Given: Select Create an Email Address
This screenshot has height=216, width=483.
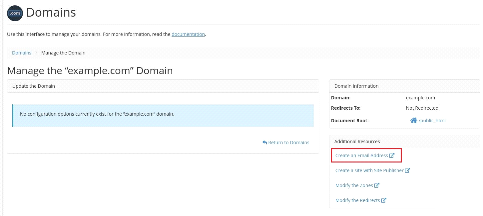Looking at the screenshot, I should [x=361, y=155].
